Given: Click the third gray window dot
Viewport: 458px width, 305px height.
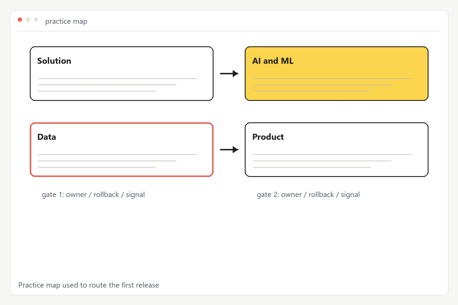Looking at the screenshot, I should (x=36, y=19).
